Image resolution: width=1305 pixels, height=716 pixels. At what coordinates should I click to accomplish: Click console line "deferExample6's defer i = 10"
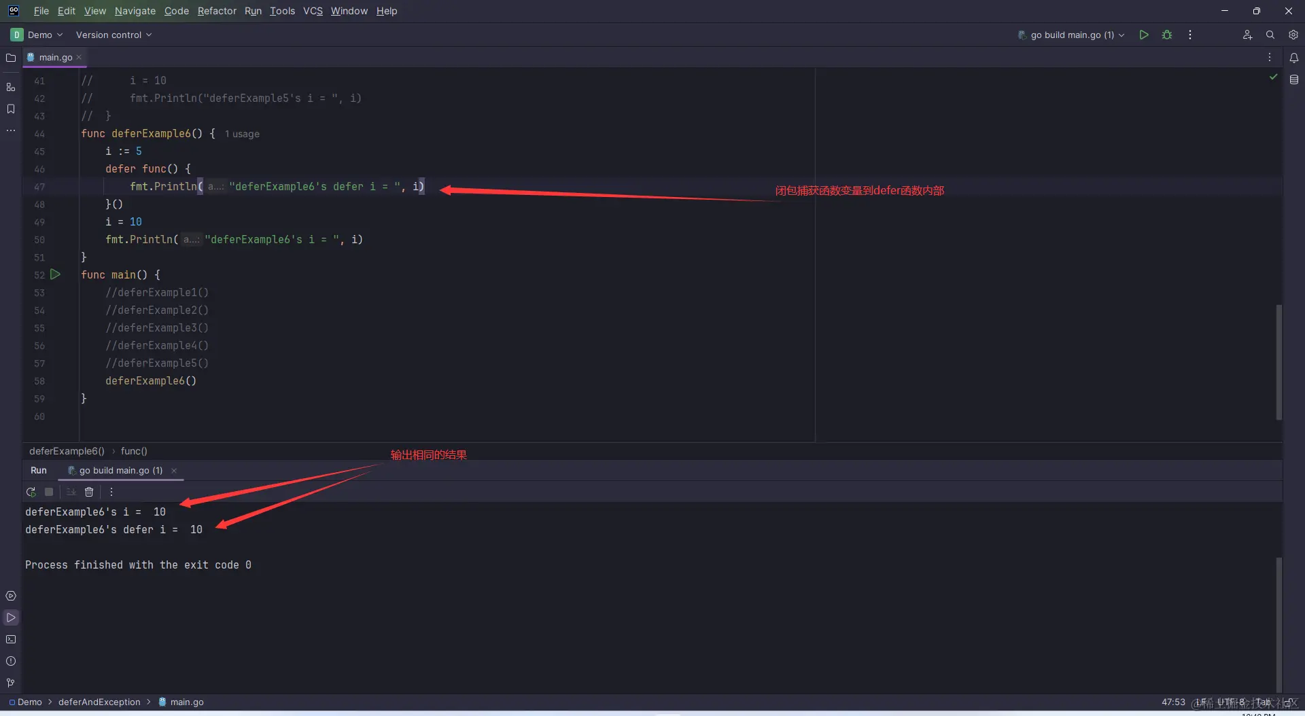pyautogui.click(x=114, y=529)
